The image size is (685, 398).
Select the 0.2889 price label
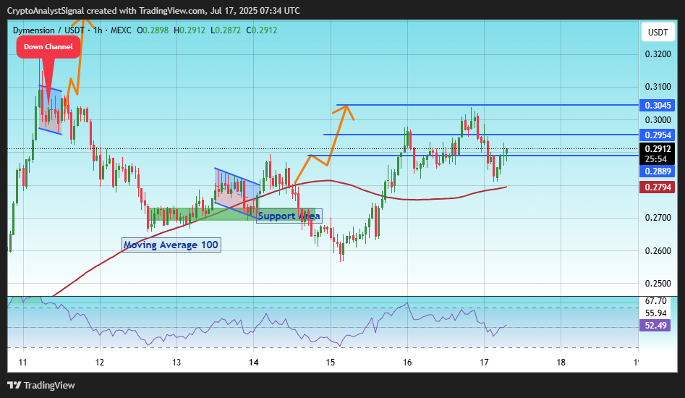[658, 172]
